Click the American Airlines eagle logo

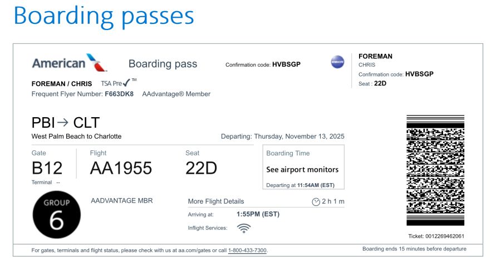[97, 63]
